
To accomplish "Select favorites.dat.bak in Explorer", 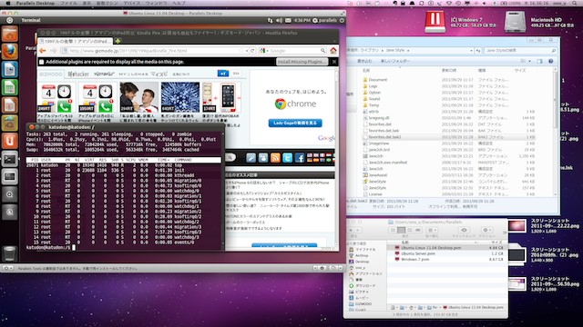I will coord(384,131).
